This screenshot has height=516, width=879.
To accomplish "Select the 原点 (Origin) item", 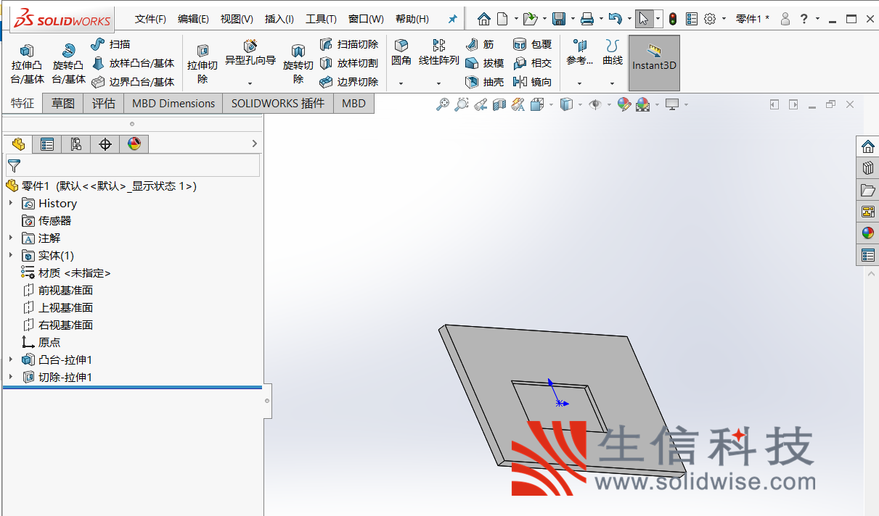I will [x=41, y=342].
